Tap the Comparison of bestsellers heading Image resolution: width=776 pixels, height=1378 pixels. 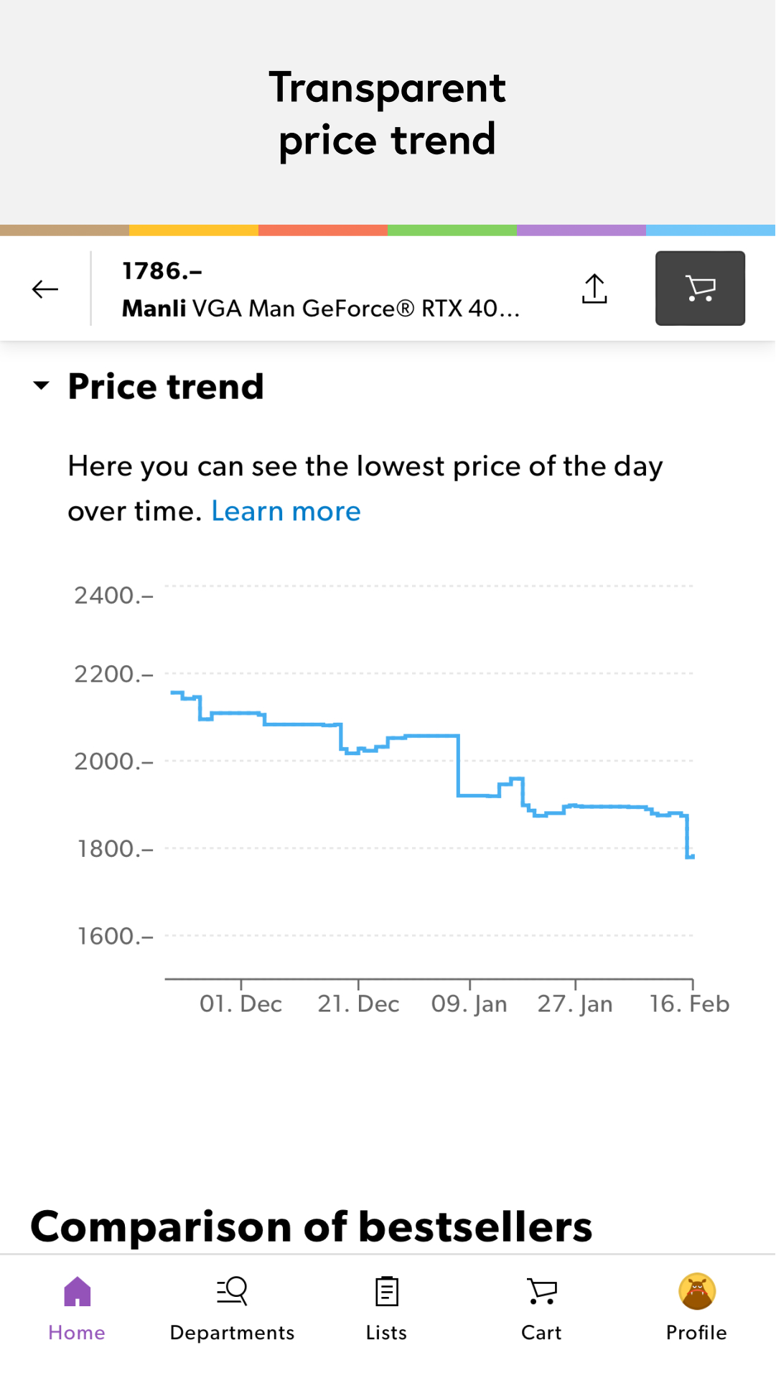312,1226
